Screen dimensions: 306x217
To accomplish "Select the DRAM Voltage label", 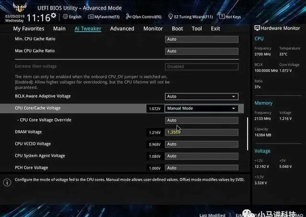I will click(x=28, y=132).
